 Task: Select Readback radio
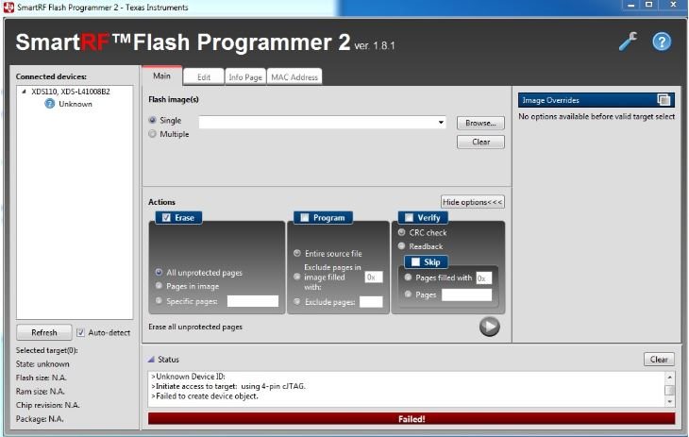[402, 246]
